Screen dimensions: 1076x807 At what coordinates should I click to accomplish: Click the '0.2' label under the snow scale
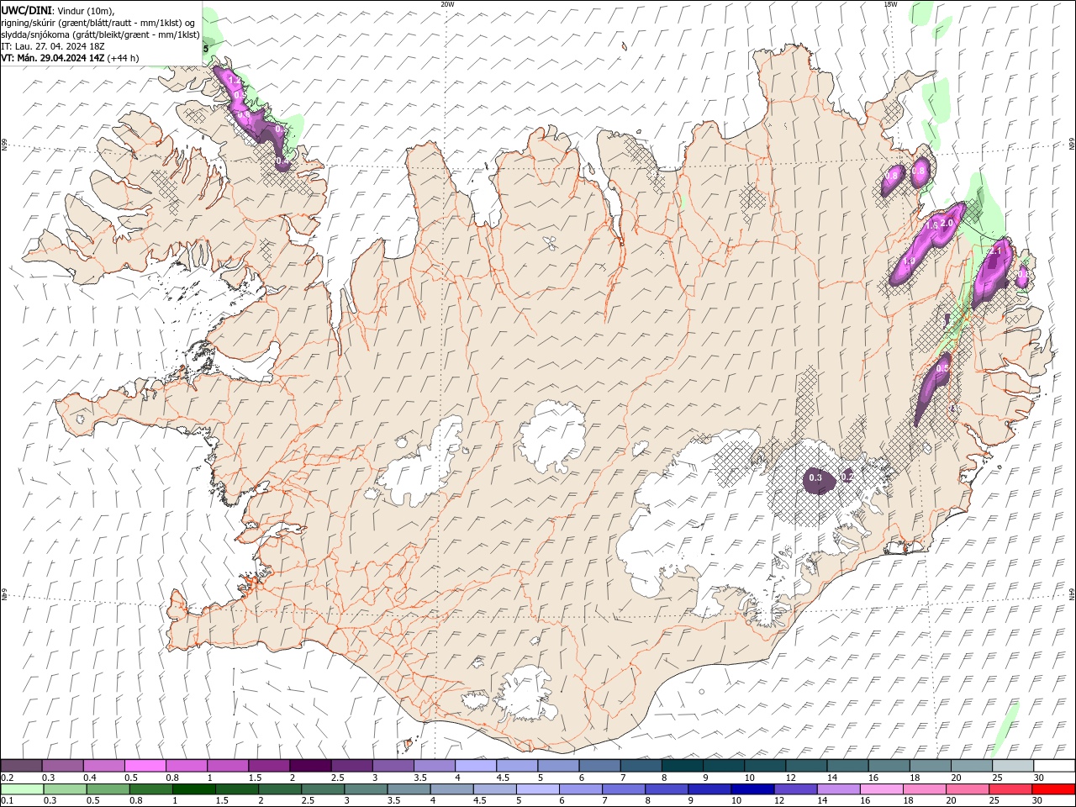coord(7,778)
